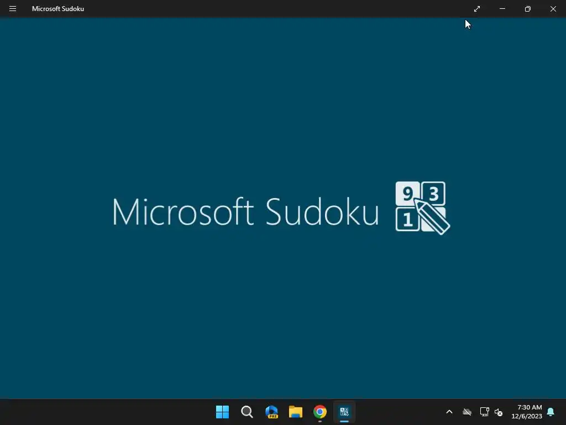Switch to Google Chrome on the taskbar
This screenshot has height=425, width=566.
(x=320, y=412)
